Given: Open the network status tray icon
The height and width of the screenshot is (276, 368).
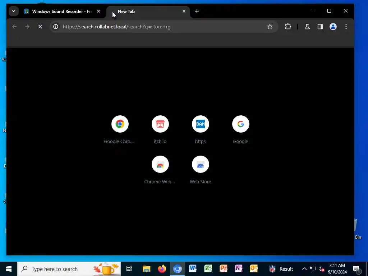Looking at the screenshot, I should (x=313, y=269).
